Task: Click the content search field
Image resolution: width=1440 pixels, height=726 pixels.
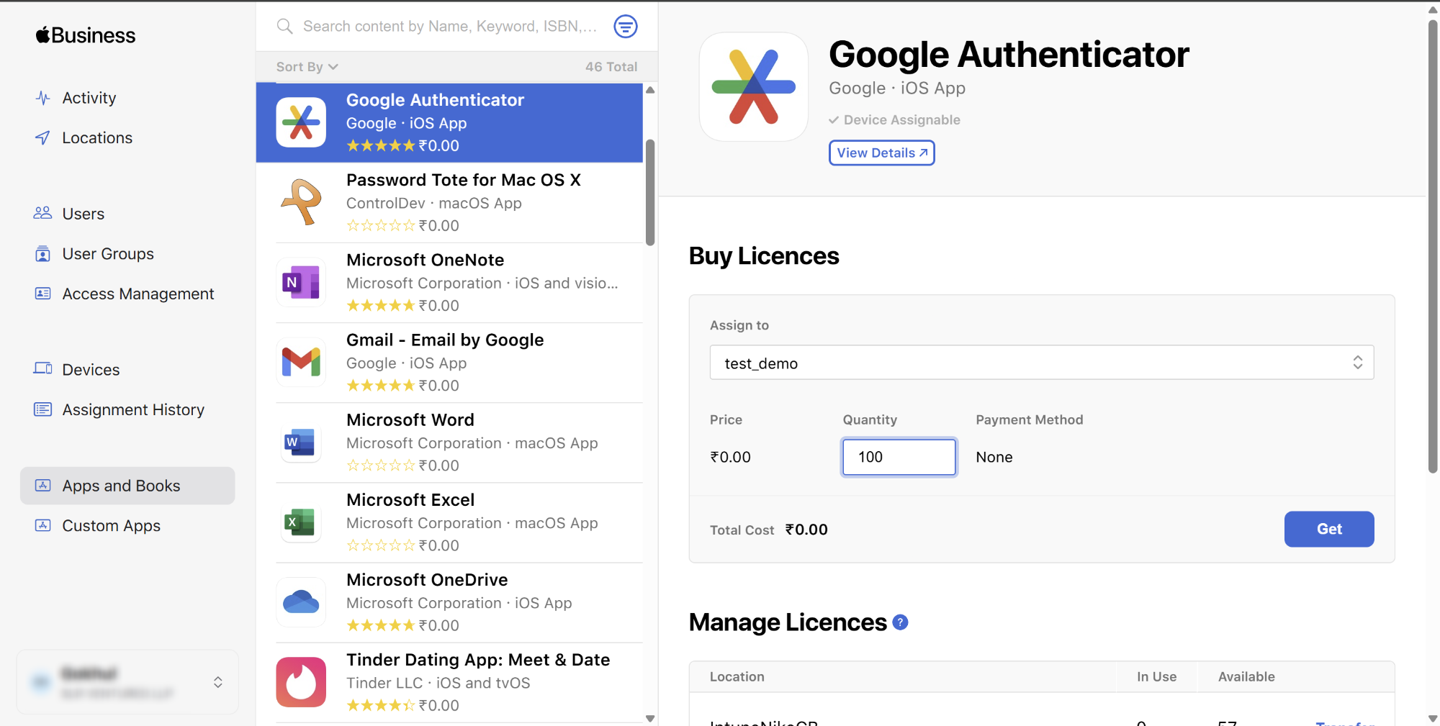Action: pyautogui.click(x=451, y=27)
